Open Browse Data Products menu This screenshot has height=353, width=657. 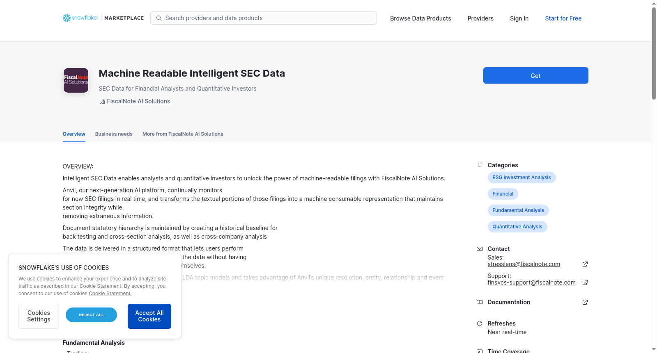420,18
